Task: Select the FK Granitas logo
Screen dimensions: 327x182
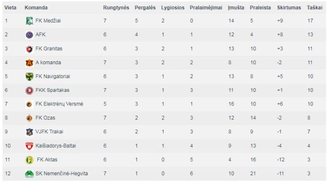Action: [29, 49]
